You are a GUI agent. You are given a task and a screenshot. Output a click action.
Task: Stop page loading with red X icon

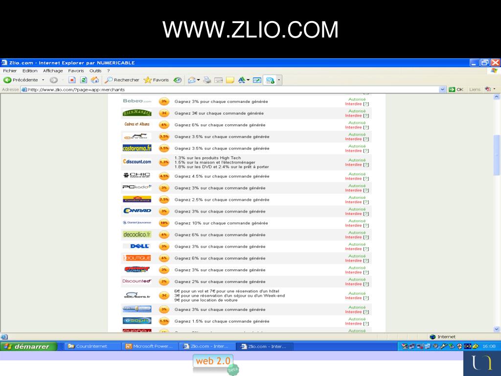[72, 80]
